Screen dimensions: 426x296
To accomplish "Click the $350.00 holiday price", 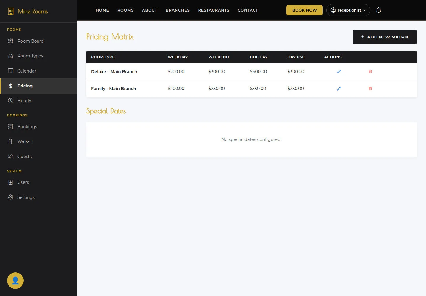I will [x=258, y=89].
